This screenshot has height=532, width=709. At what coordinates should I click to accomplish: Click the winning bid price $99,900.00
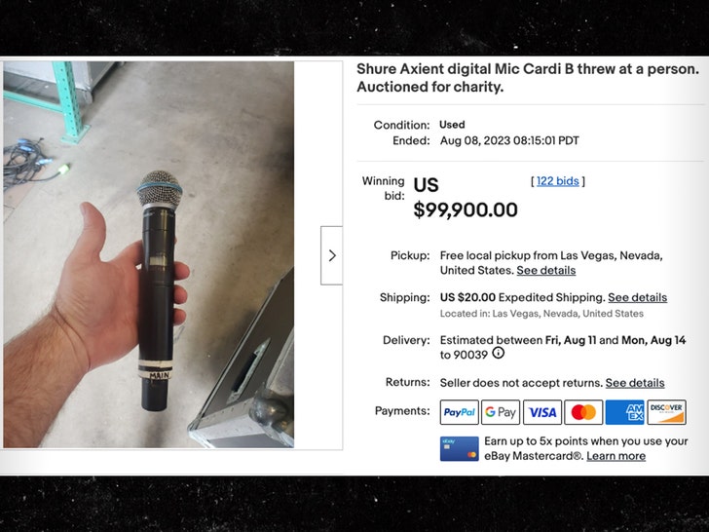(466, 209)
